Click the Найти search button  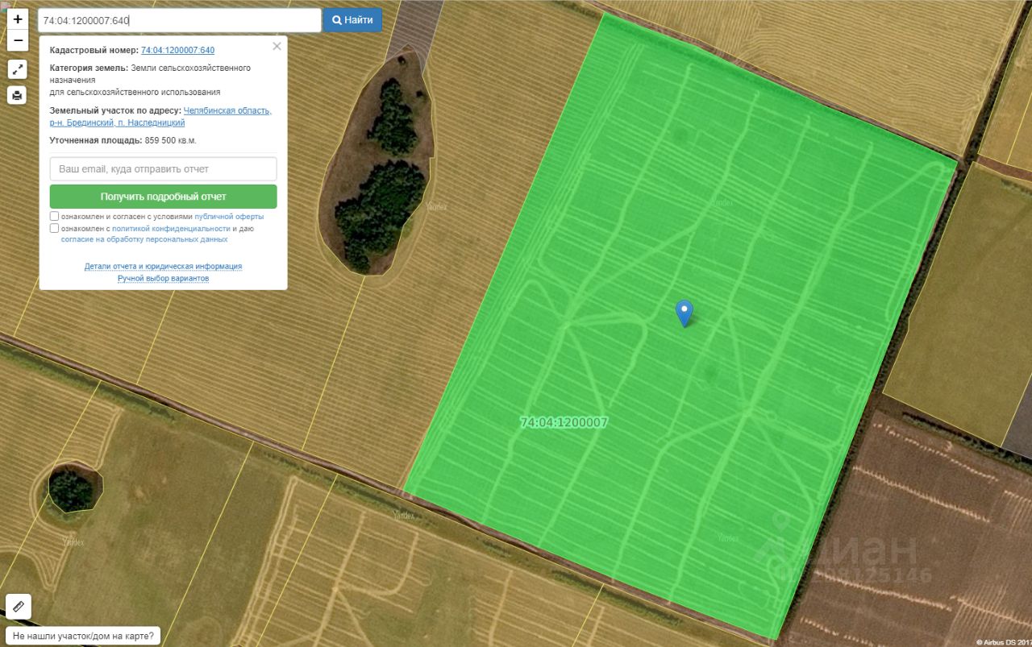[353, 20]
